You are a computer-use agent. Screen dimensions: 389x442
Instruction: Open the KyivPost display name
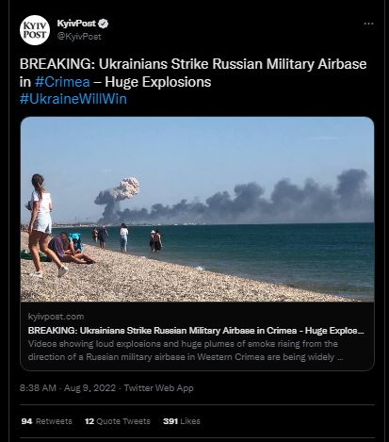coord(76,24)
